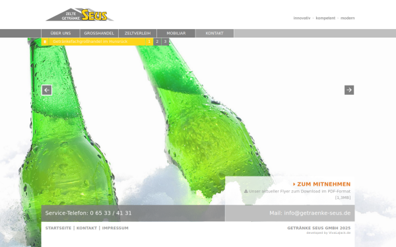Screen dimensions: 396x247
Task: Open the MOBILIAR menu item
Action: coord(176,34)
